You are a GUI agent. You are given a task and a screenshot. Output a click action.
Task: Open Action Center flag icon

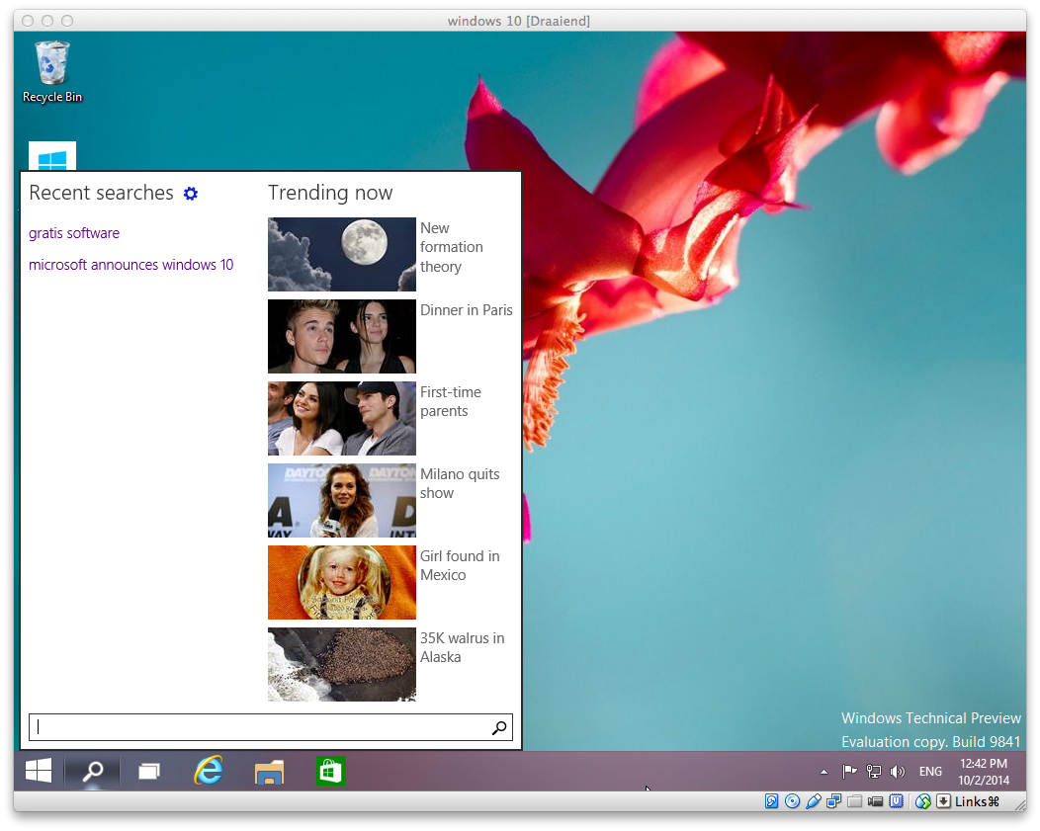[x=849, y=772]
